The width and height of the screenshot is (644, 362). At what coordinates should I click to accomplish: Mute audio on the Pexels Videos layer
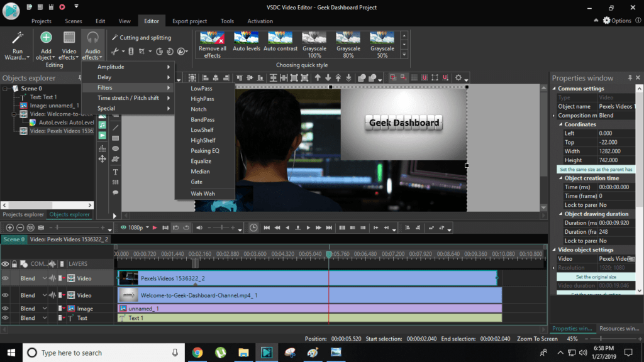52,278
